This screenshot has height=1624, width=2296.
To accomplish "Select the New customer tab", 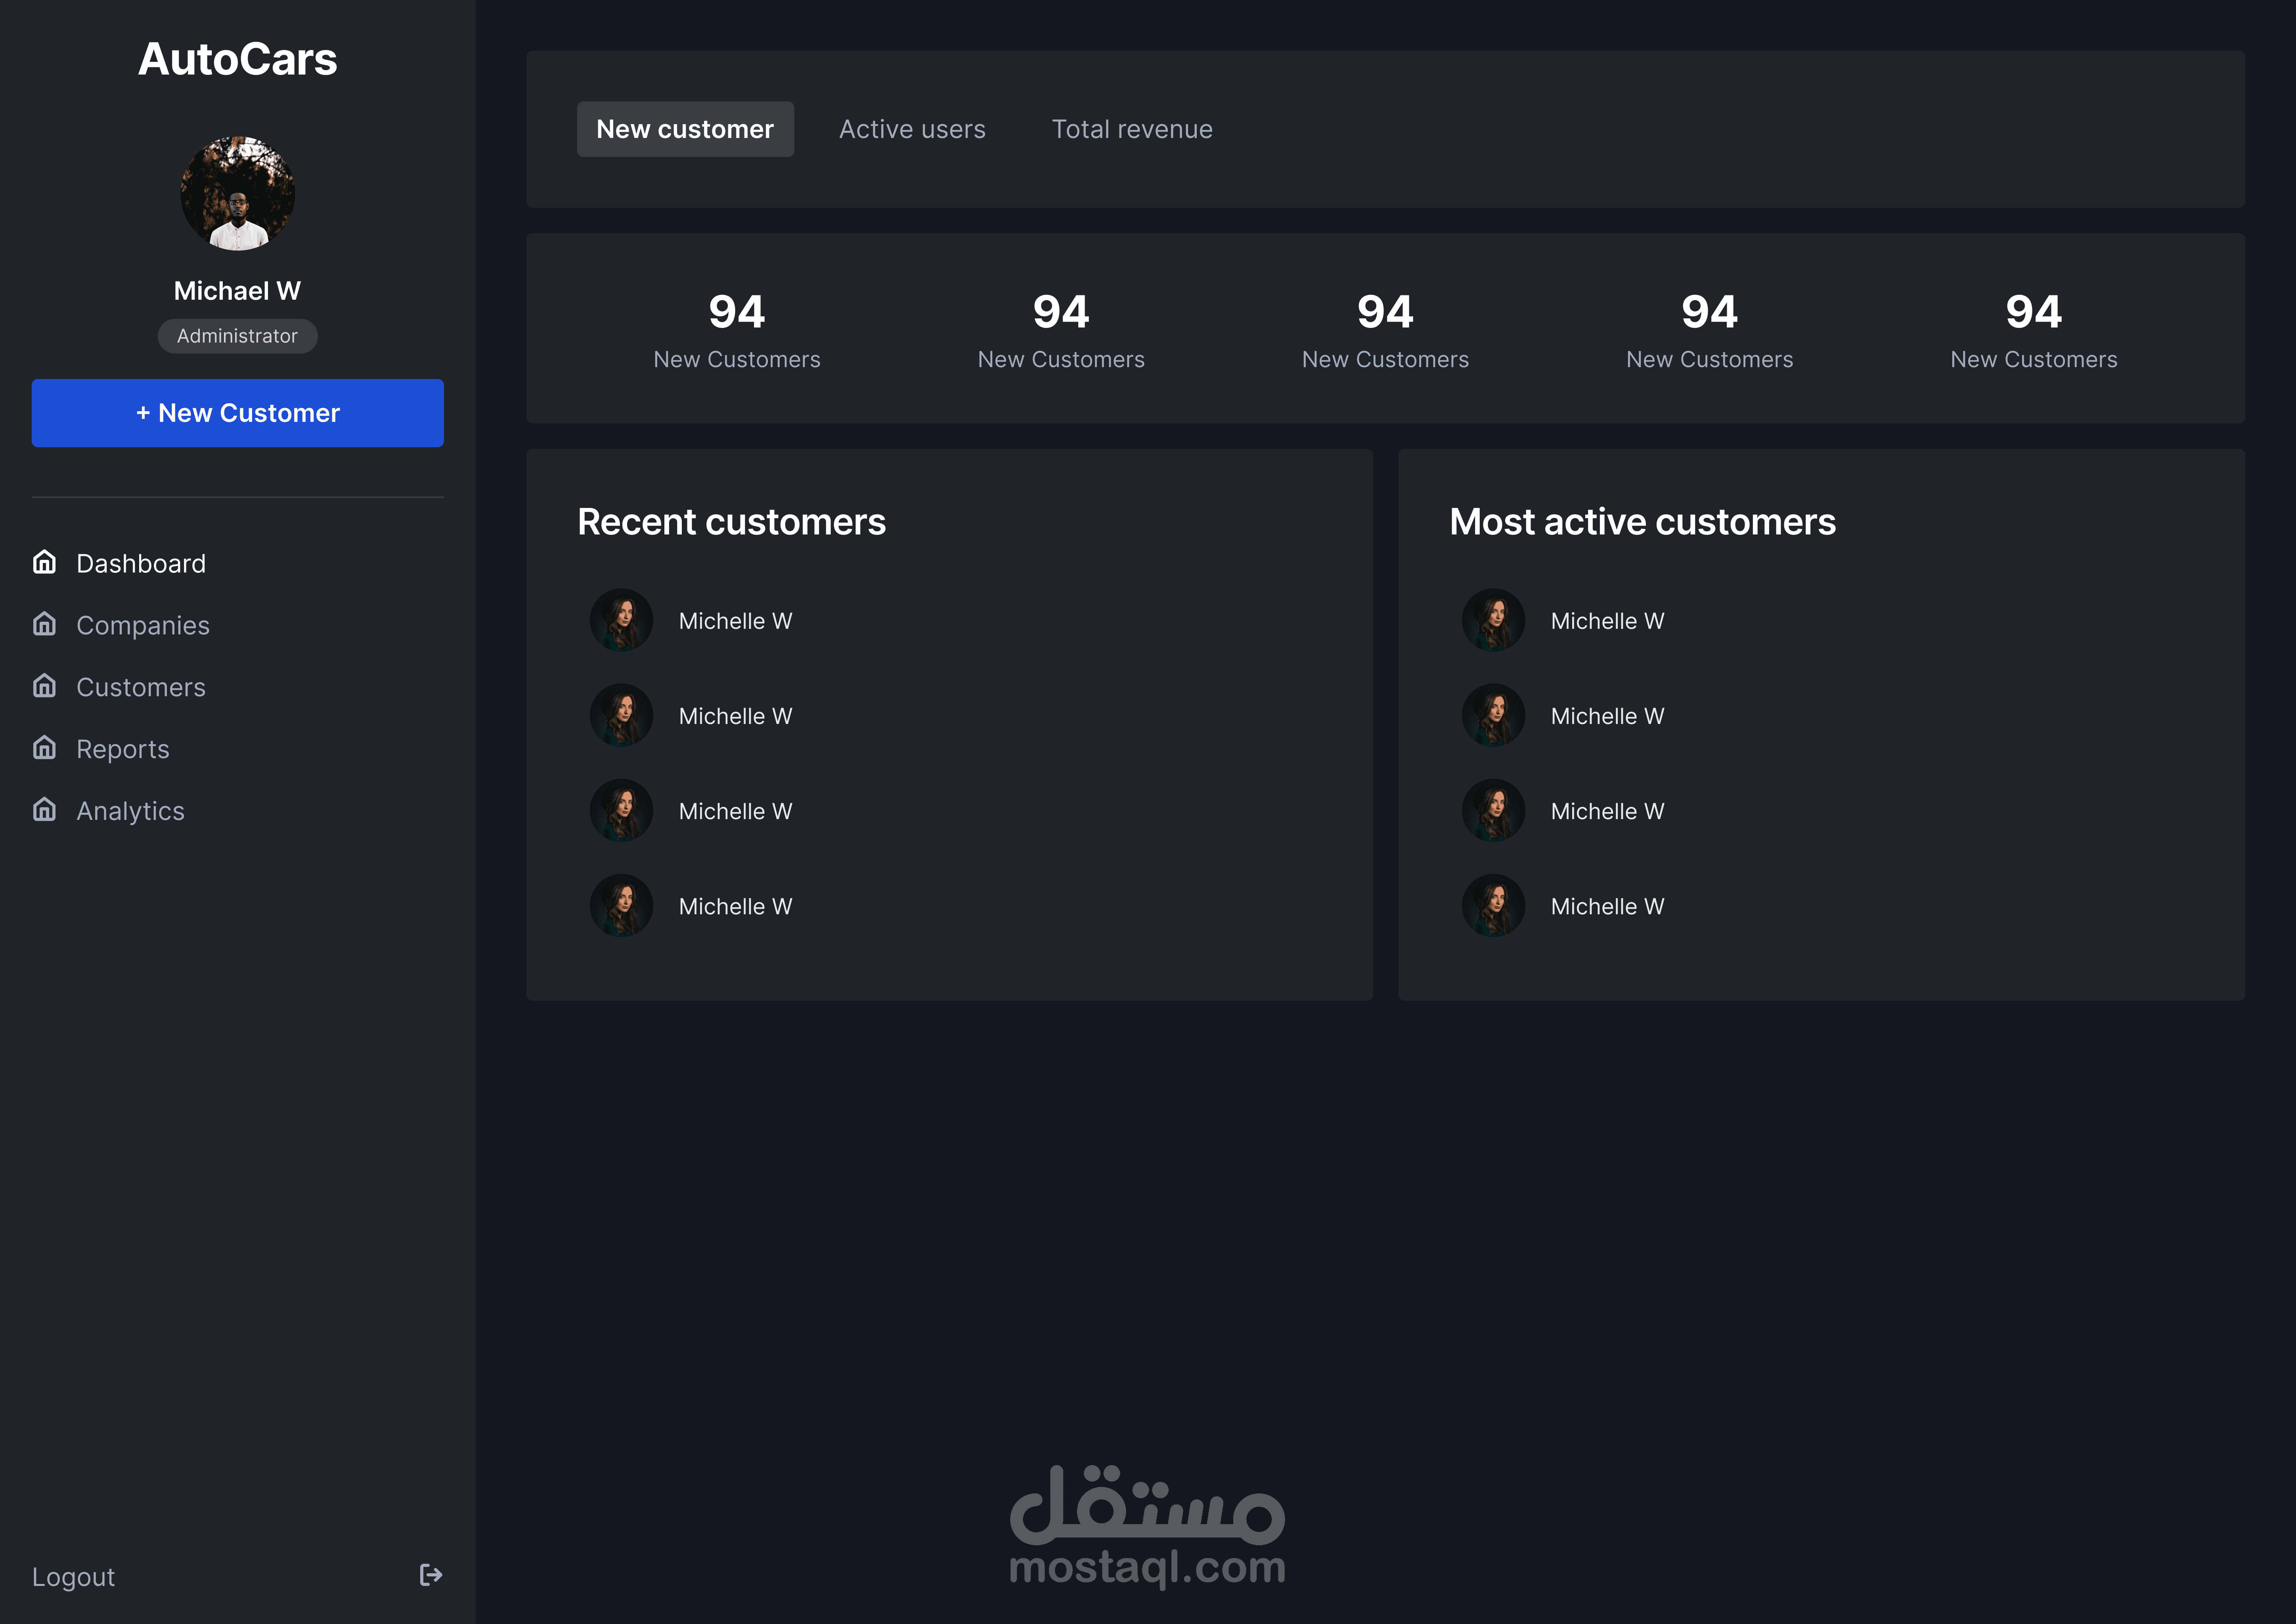I will (x=685, y=129).
